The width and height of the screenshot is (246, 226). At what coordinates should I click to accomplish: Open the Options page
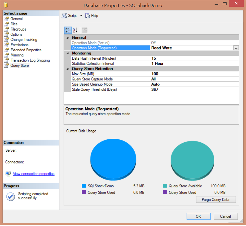pyautogui.click(x=16, y=34)
